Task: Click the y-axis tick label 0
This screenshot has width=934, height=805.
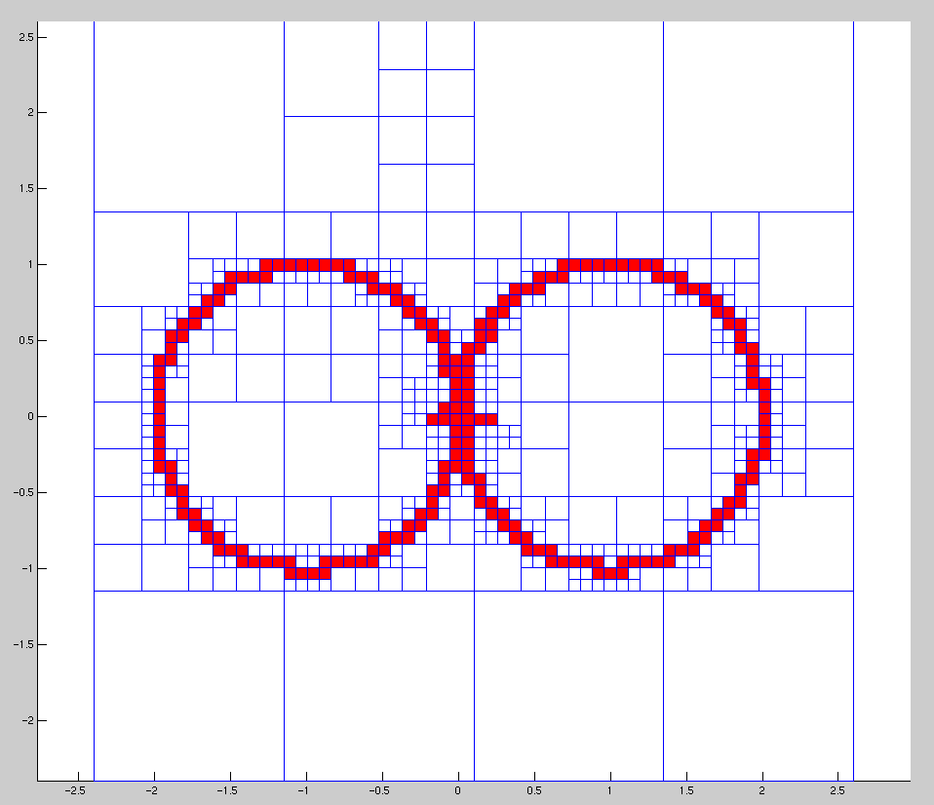Action: (28, 417)
